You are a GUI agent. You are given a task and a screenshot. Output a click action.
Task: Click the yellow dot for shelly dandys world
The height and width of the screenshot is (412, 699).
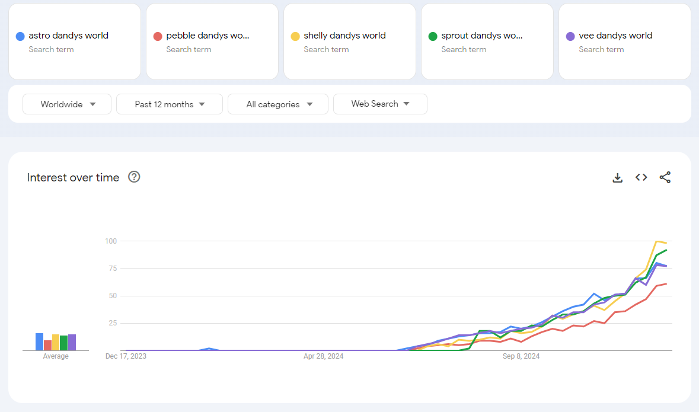click(x=295, y=36)
